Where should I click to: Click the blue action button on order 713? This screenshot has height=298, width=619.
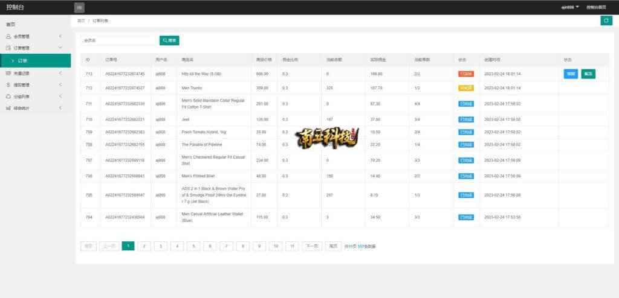(570, 74)
